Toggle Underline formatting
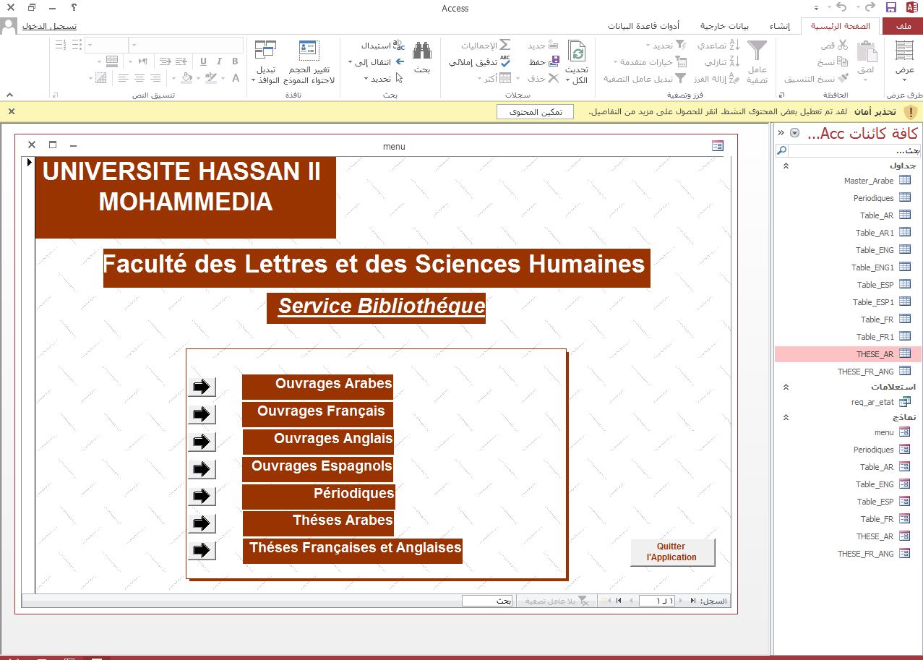The width and height of the screenshot is (923, 660). pos(203,61)
